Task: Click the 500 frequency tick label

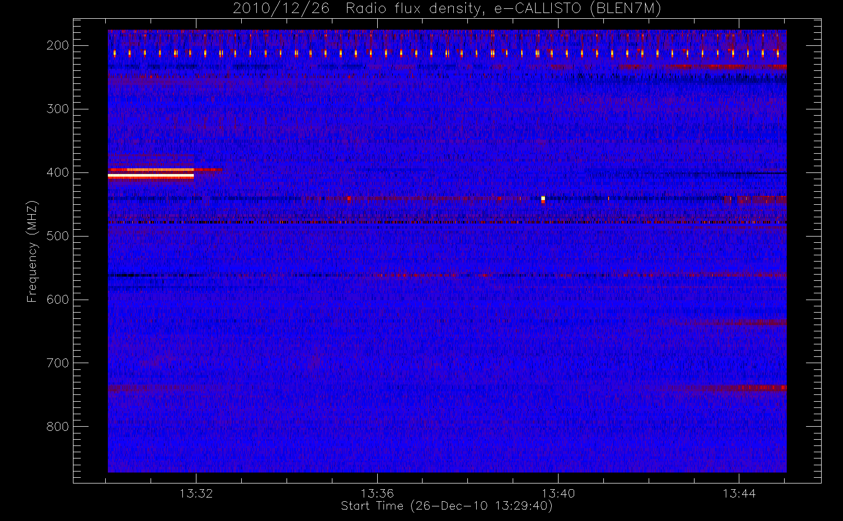Action: pyautogui.click(x=58, y=236)
